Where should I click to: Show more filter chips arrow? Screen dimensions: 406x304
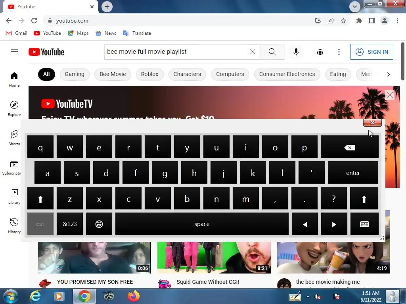pos(388,74)
